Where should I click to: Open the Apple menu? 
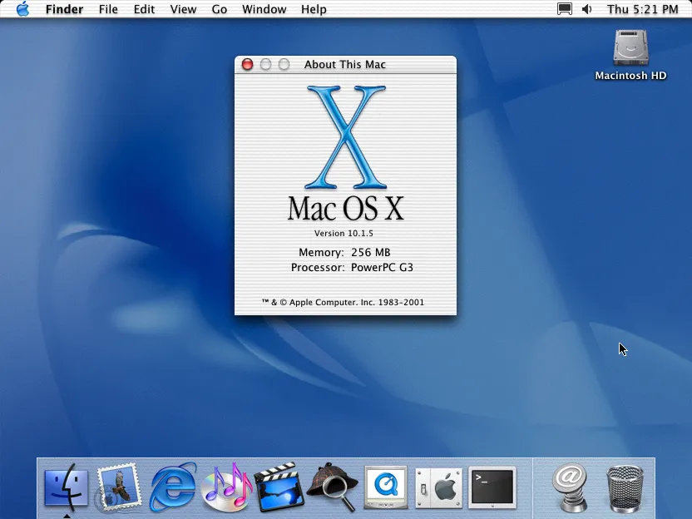[x=22, y=9]
